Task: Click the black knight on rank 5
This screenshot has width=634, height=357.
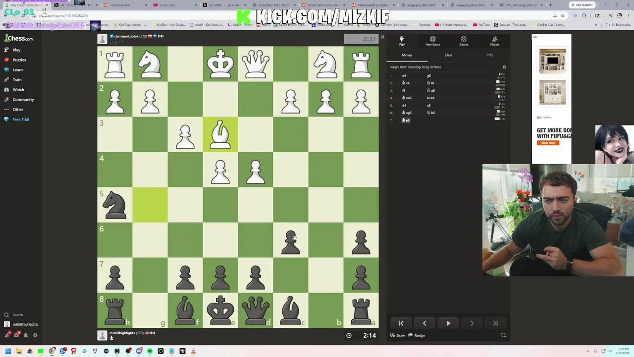Action: click(x=115, y=205)
